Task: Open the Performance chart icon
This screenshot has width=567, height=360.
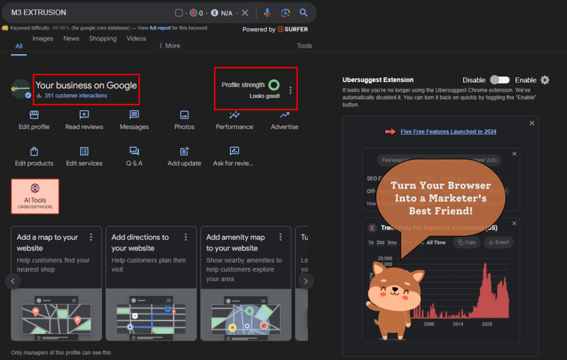Action: pos(234,115)
